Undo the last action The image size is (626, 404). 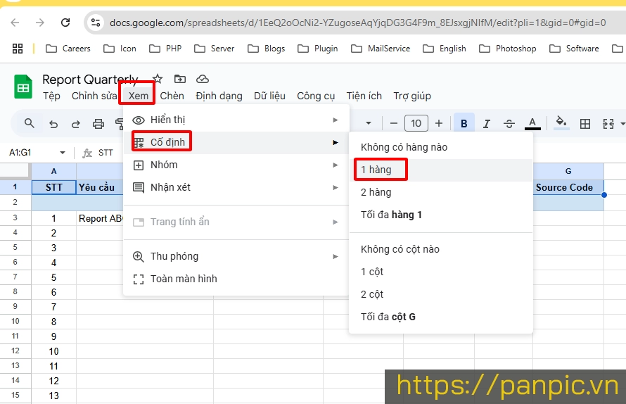point(53,125)
